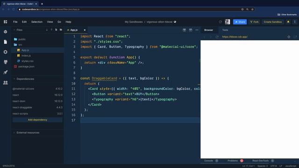Select App.js in the file tree
The width and height of the screenshot is (299, 168).
tap(38, 50)
